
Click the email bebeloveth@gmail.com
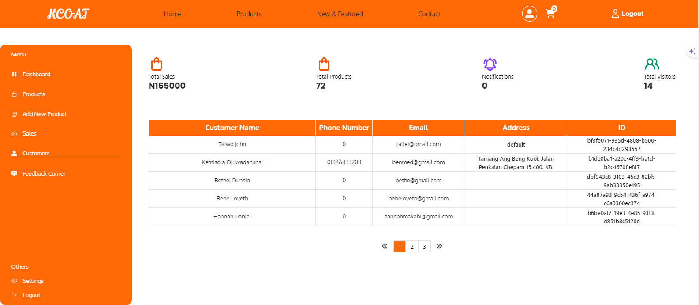[x=419, y=199]
